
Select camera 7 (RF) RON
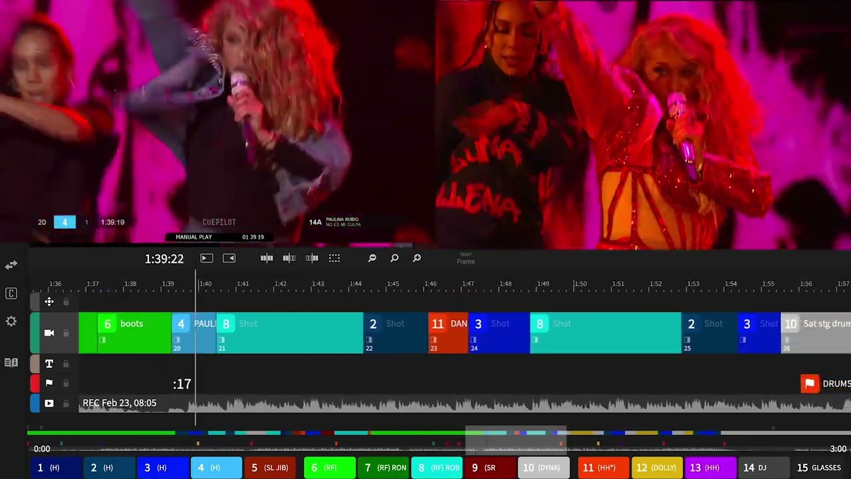pyautogui.click(x=384, y=468)
